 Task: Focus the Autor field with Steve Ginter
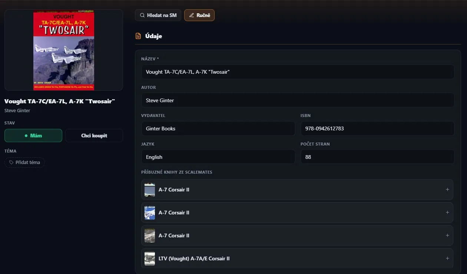(298, 100)
